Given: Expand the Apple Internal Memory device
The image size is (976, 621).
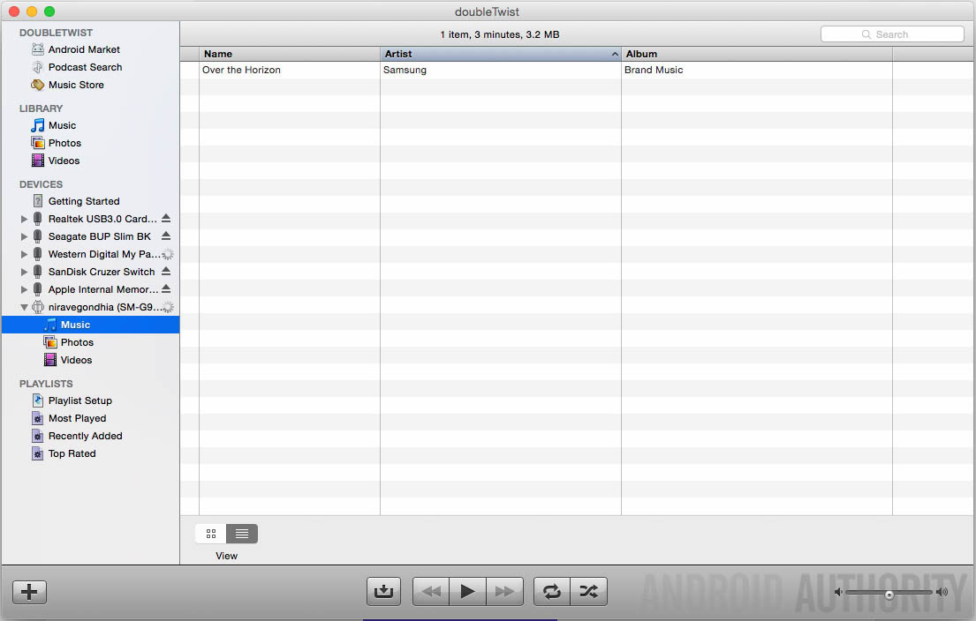Looking at the screenshot, I should coord(24,289).
